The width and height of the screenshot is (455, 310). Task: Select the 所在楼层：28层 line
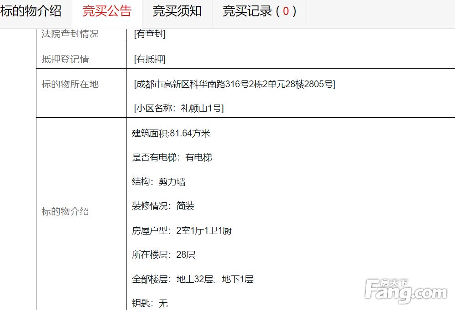tap(164, 255)
